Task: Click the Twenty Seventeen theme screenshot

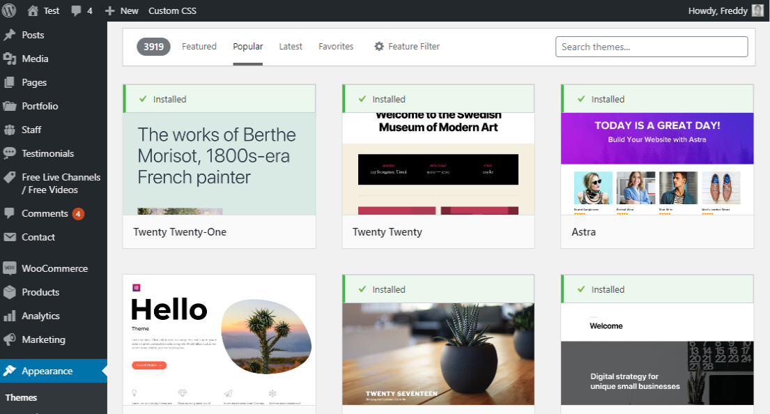Action: pos(438,353)
